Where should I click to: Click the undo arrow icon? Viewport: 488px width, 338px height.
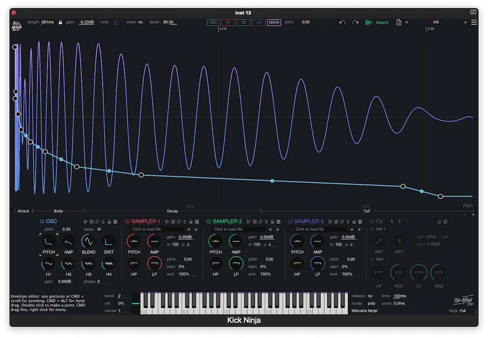[x=342, y=22]
